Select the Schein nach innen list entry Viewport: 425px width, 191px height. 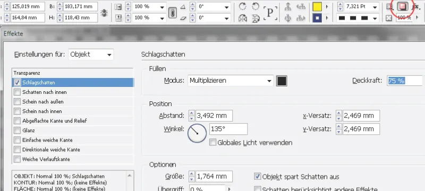[x=73, y=111]
